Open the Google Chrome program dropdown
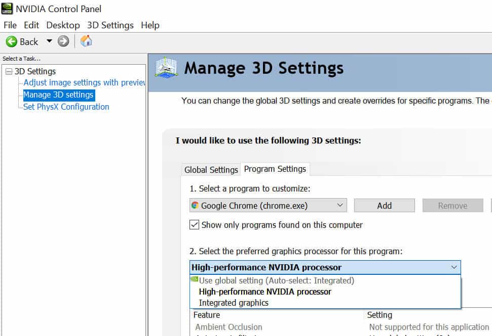Screen dimensions: 492x336 tap(339, 206)
